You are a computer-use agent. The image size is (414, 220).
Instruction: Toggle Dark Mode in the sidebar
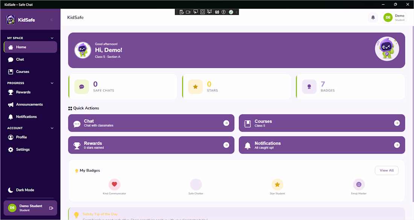30,190
